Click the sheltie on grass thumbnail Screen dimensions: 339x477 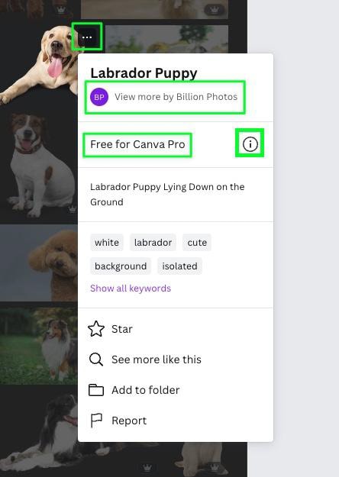pos(39,346)
